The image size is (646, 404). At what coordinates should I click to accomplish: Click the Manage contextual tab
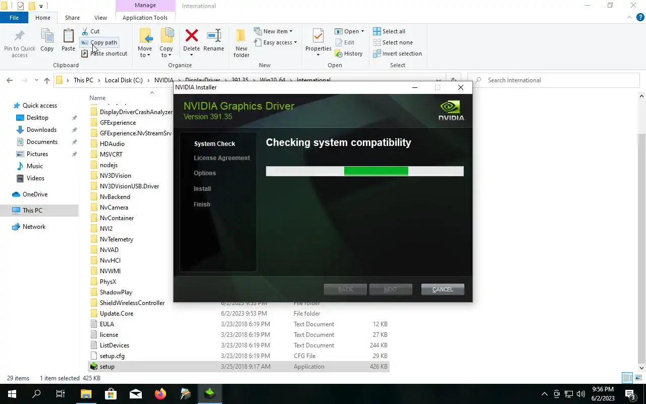click(145, 6)
